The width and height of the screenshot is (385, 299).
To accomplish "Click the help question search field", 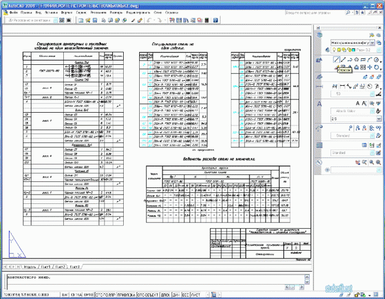I will pyautogui.click(x=314, y=13).
